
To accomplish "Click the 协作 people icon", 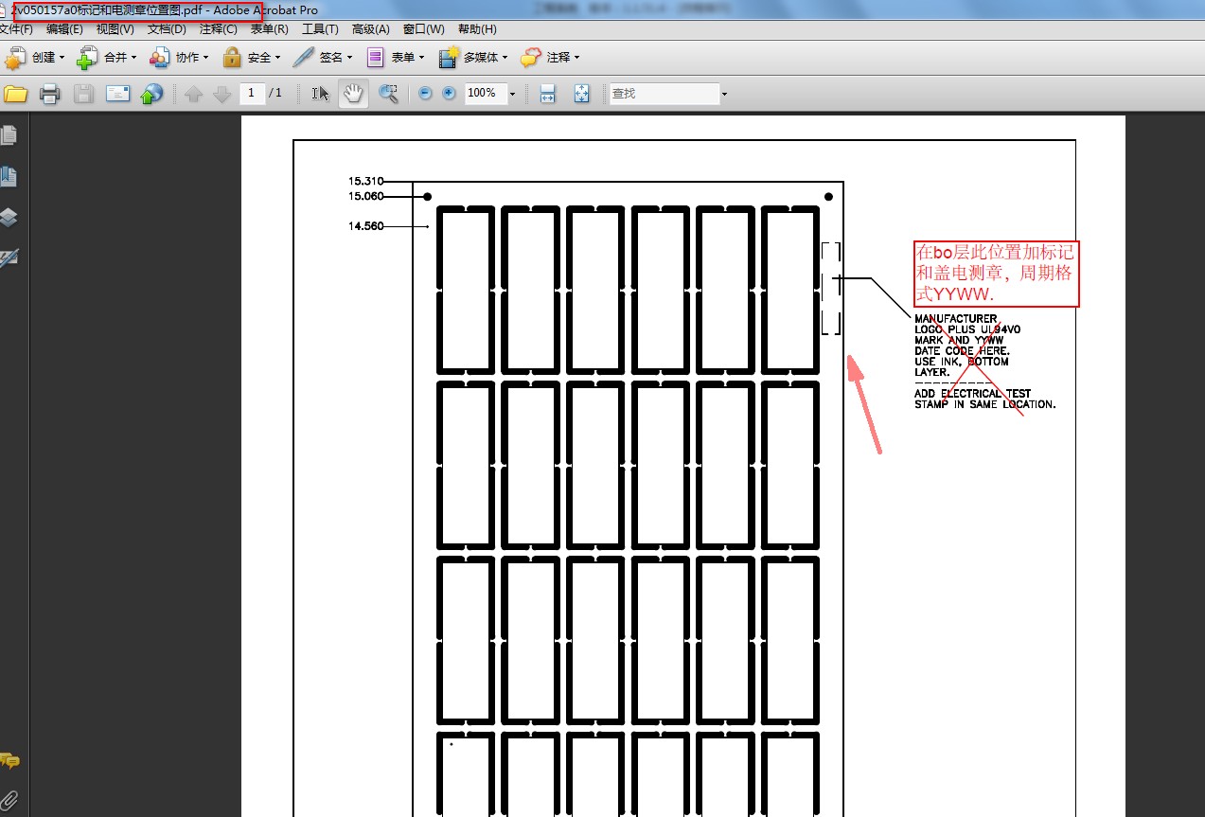I will [x=159, y=58].
